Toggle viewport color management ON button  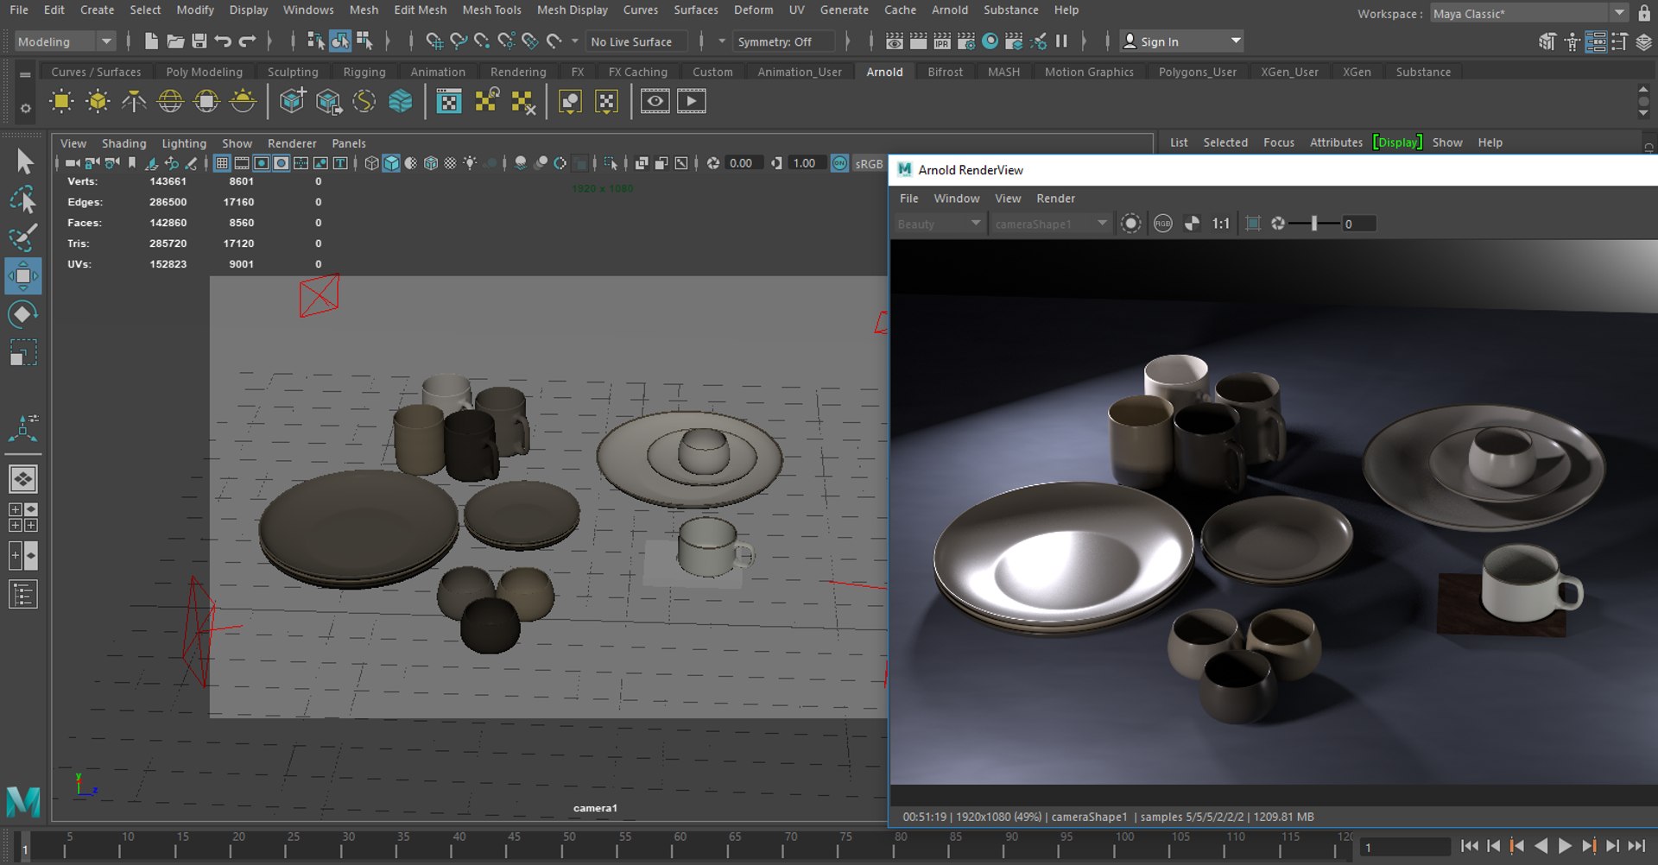tap(839, 163)
